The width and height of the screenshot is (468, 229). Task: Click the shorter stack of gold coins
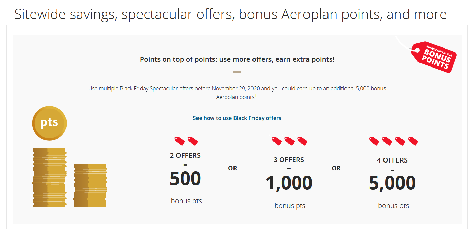[90, 185]
